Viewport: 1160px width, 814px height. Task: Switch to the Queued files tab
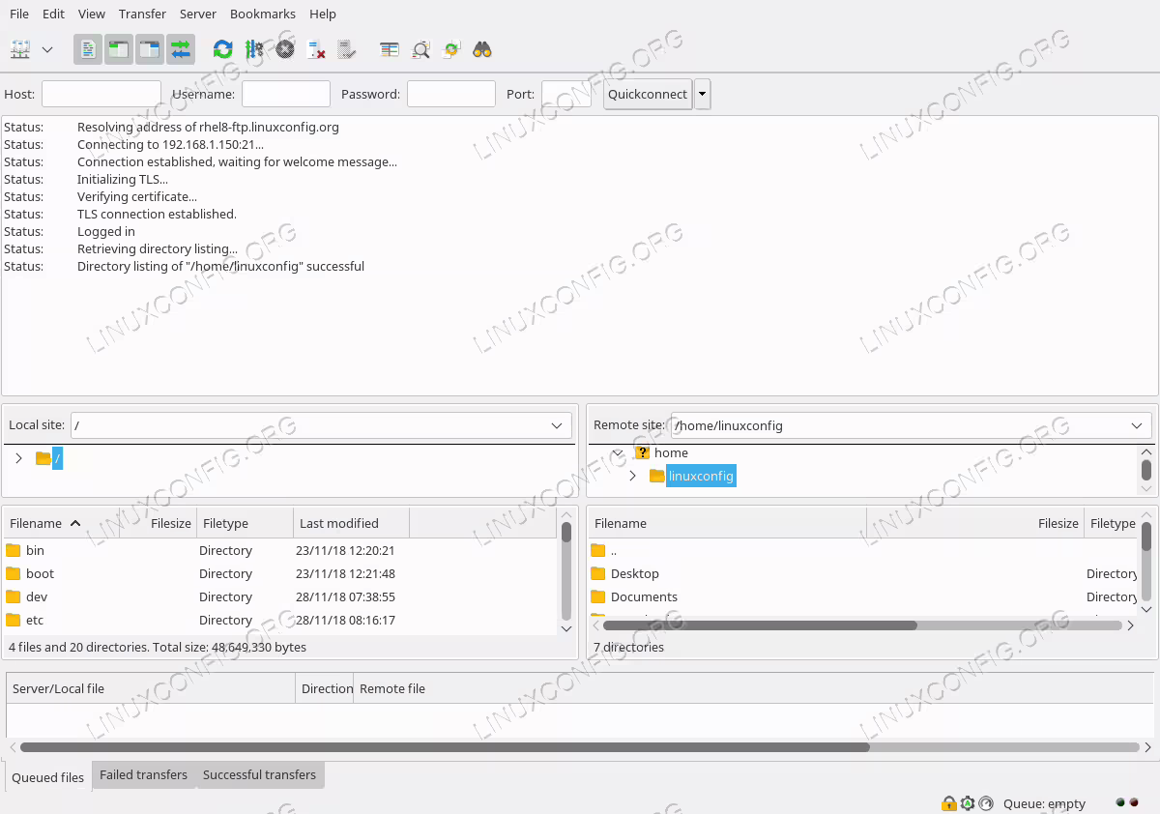click(47, 777)
